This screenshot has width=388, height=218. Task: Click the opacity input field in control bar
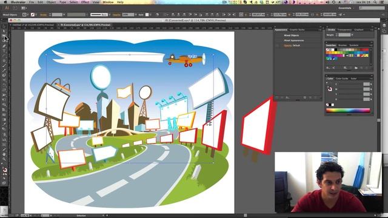(x=128, y=15)
